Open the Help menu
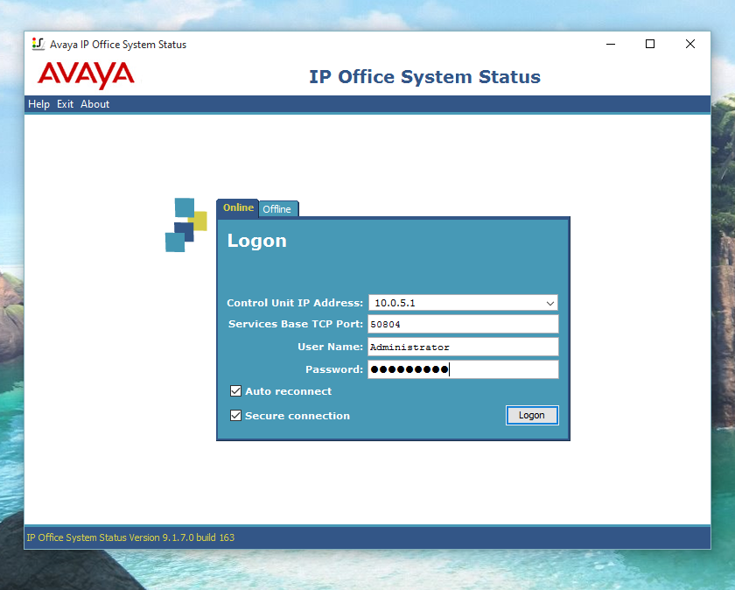735x590 pixels. (x=38, y=104)
